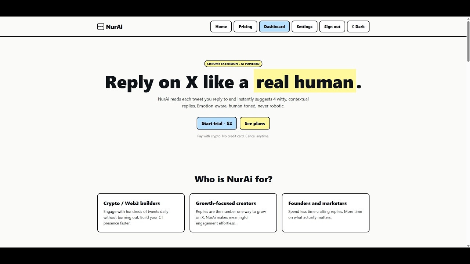470x264 pixels.
Task: Open the Home nav item
Action: tap(221, 26)
